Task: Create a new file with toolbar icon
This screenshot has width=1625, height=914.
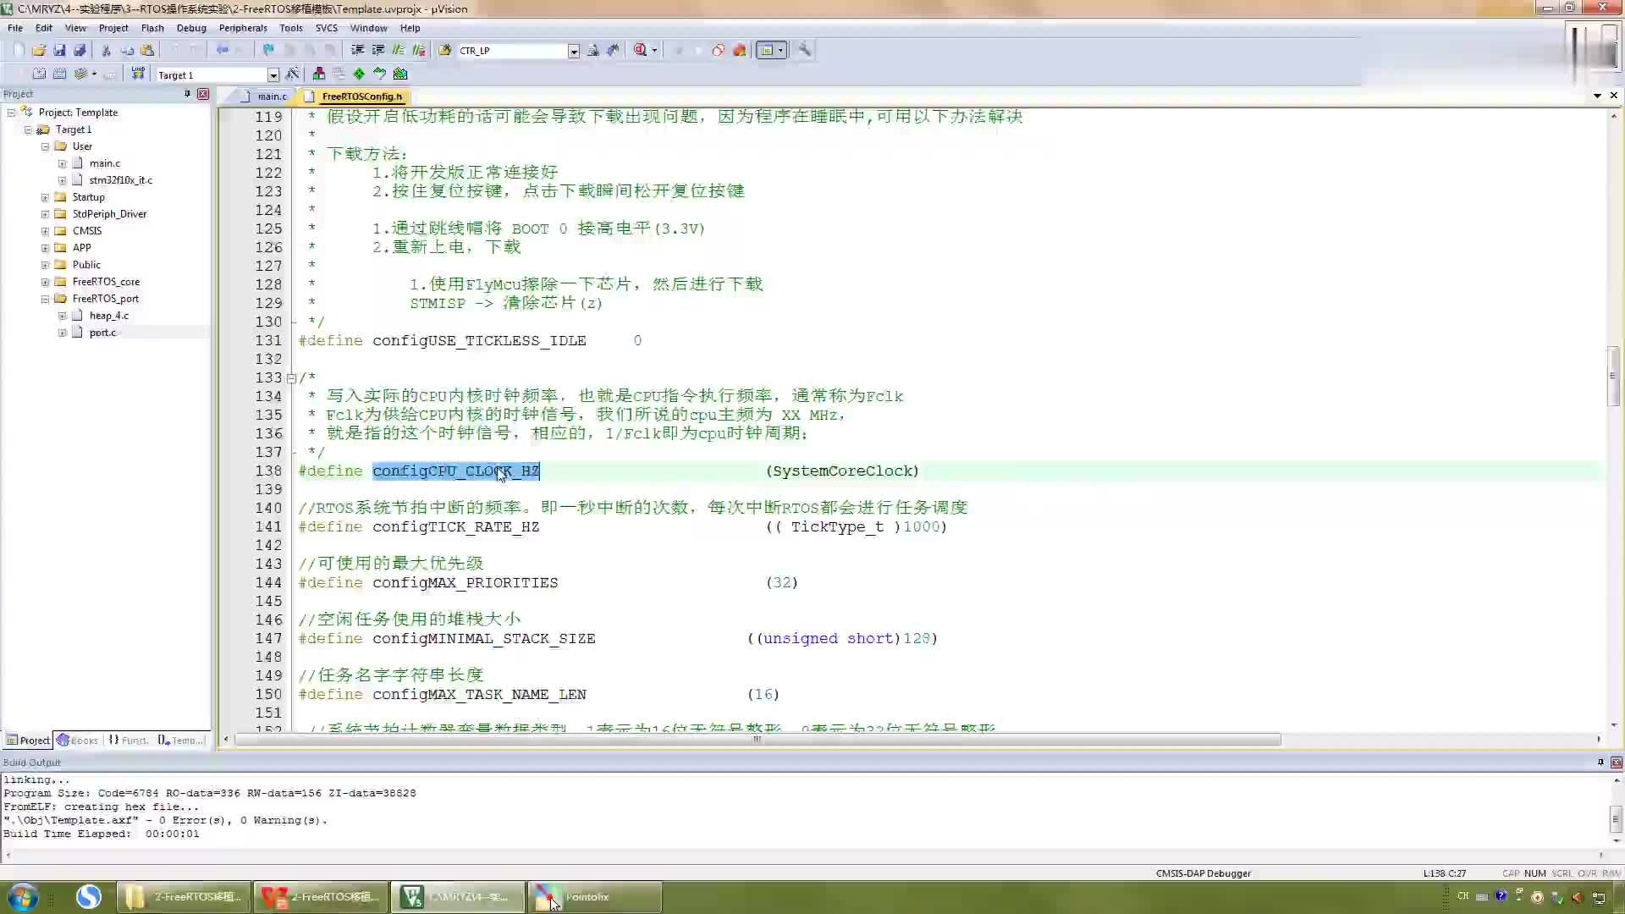Action: [x=19, y=50]
